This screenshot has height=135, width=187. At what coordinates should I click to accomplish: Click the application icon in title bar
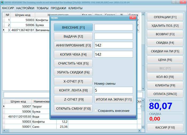point(2,2)
